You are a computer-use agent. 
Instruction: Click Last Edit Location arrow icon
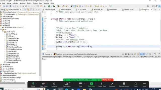tap(96, 6)
